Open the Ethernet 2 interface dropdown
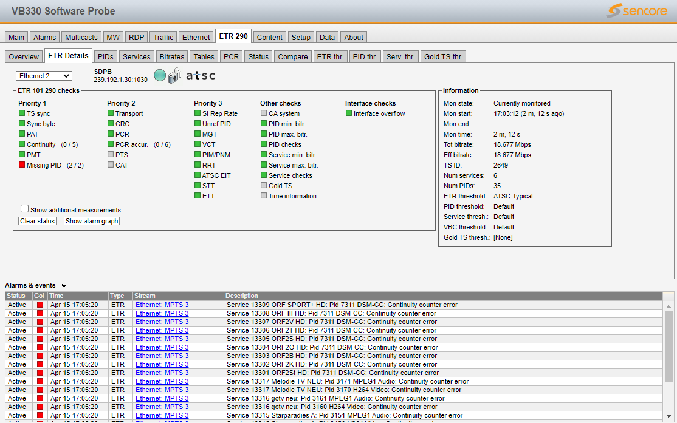The image size is (677, 423). [44, 76]
